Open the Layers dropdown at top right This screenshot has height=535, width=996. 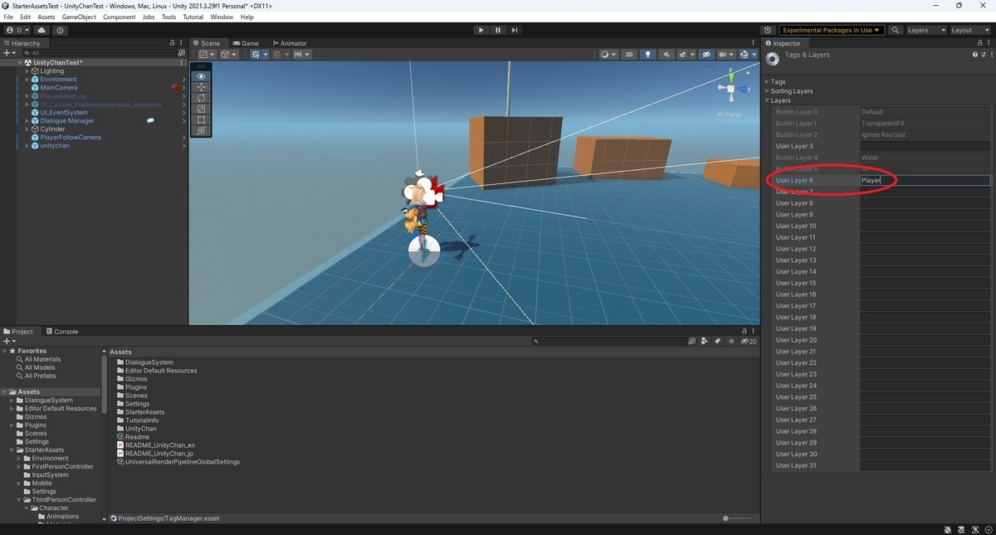(925, 30)
